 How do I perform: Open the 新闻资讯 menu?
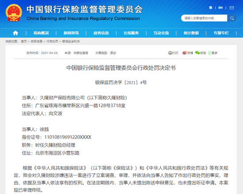[x=71, y=33]
